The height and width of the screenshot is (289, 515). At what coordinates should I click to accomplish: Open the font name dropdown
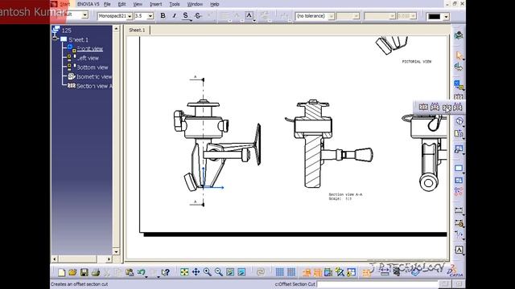click(130, 16)
